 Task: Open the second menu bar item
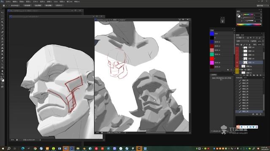coord(15,2)
